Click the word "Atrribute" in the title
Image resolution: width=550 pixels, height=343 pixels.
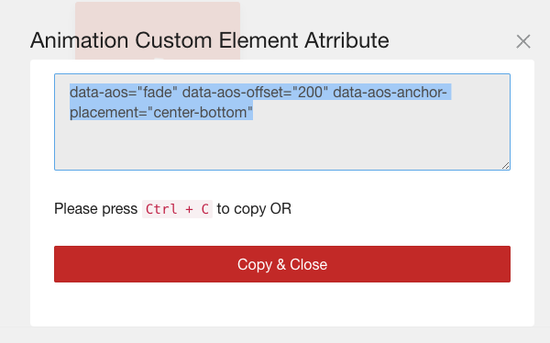click(x=346, y=40)
